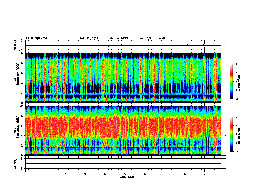Screen dimensions: 253x195
Task: Click the "2" time axis tick label
Action: click(x=65, y=174)
